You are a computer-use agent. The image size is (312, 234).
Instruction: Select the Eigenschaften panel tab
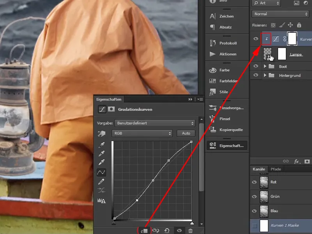tap(109, 99)
